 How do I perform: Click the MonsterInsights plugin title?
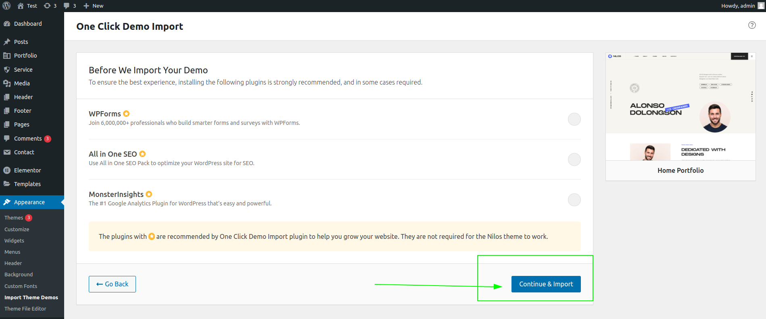(116, 194)
